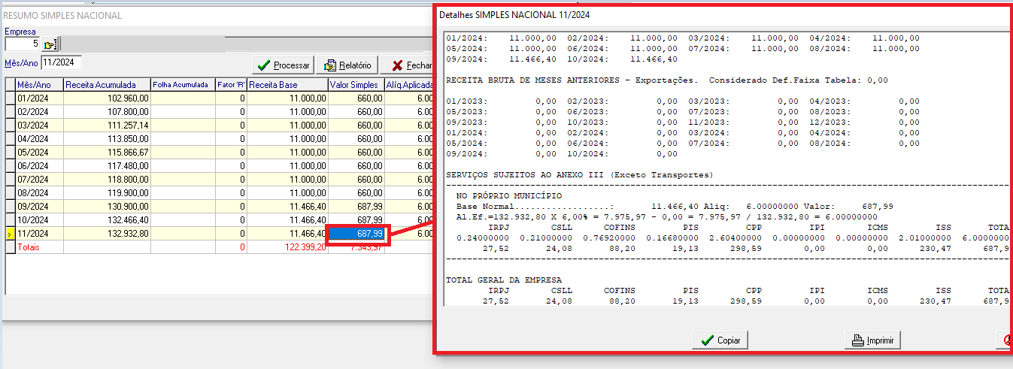Click Receita Acumulada value 130.900,00

click(x=128, y=206)
